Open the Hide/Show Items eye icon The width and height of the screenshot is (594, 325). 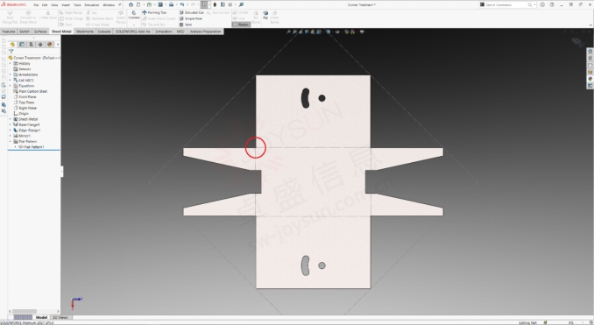(337, 32)
